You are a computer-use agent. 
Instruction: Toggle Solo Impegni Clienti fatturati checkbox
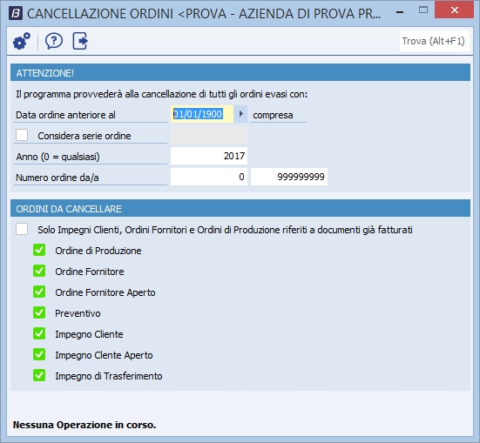(22, 229)
